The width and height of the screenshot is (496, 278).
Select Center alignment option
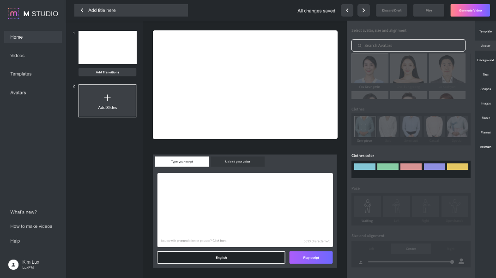[x=411, y=249]
